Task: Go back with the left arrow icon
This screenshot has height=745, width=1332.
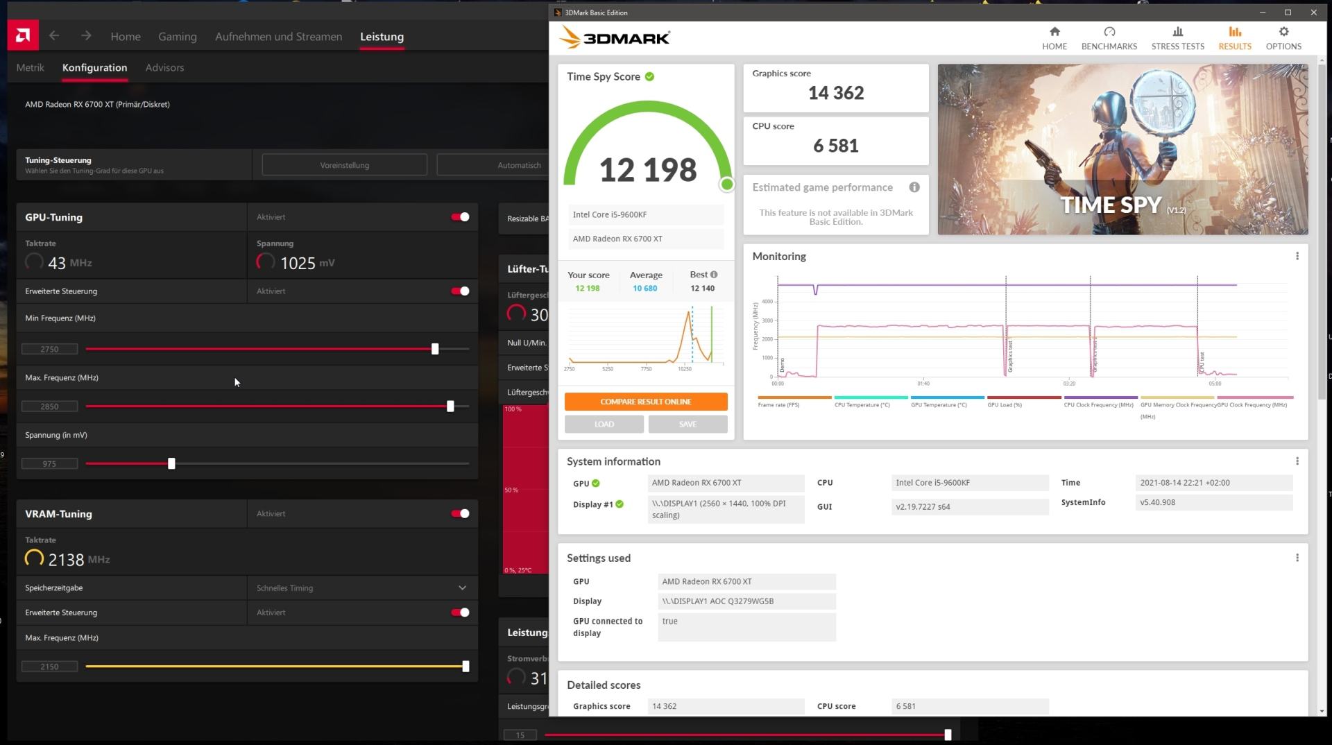Action: [x=54, y=36]
